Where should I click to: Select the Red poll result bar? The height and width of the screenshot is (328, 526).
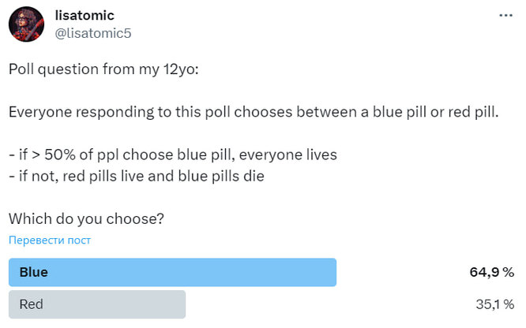coord(97,304)
